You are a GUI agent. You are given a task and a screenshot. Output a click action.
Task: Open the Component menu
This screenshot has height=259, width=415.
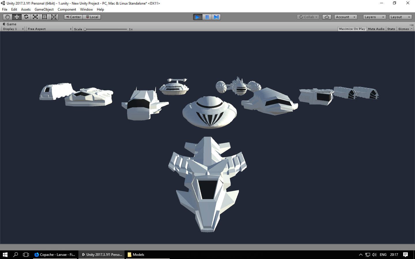tap(67, 9)
